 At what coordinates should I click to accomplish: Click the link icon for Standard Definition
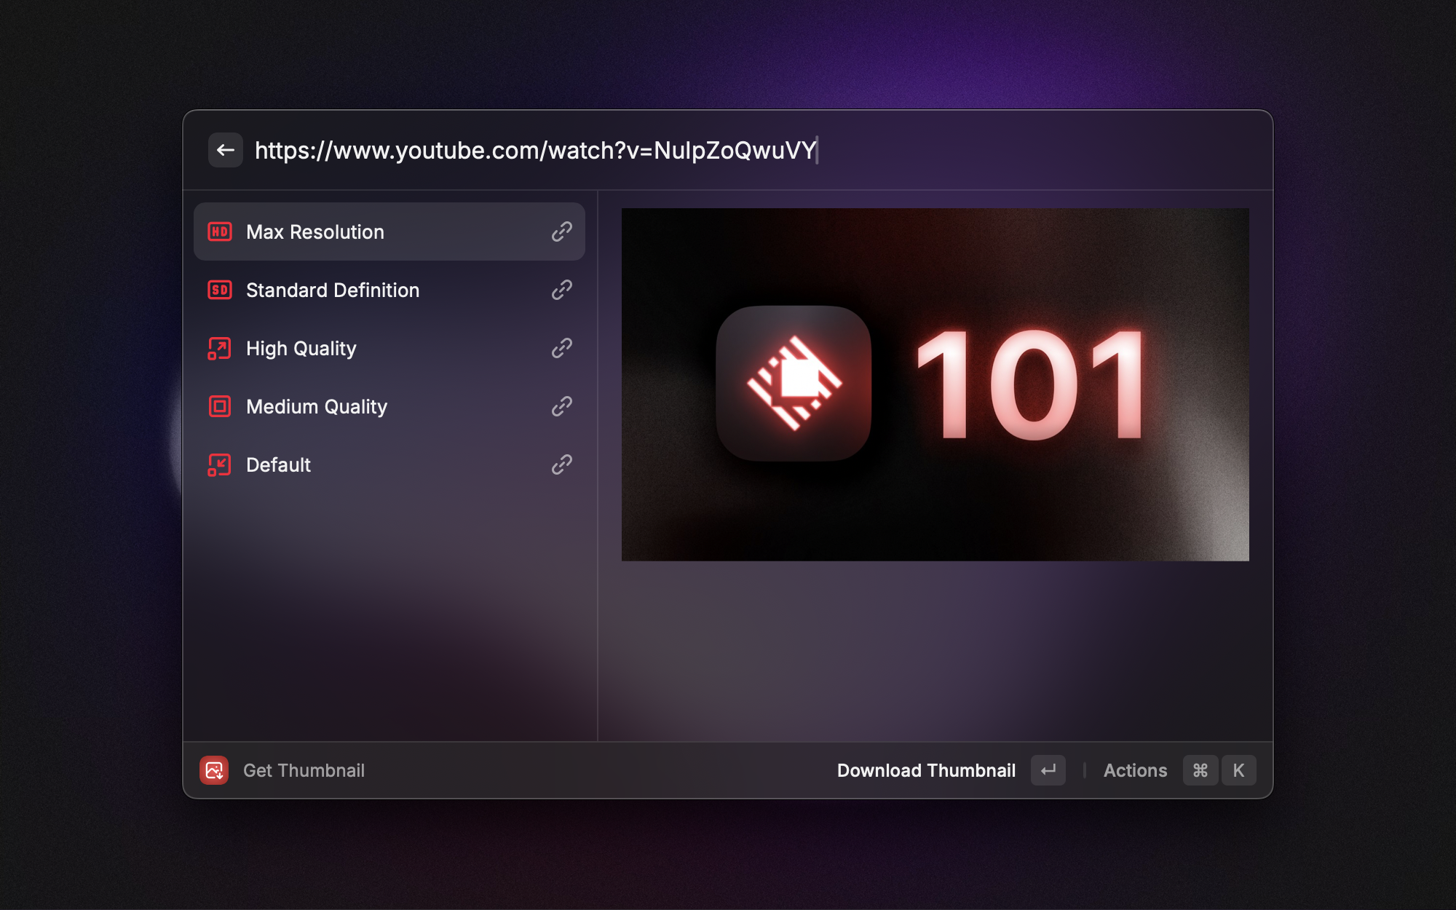[561, 290]
